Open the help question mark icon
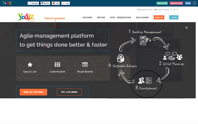198x124 pixels. [195, 3]
